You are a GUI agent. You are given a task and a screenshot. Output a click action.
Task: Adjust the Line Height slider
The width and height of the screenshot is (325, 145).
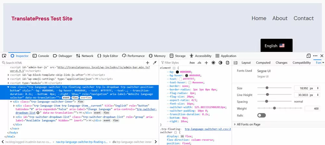274,95
